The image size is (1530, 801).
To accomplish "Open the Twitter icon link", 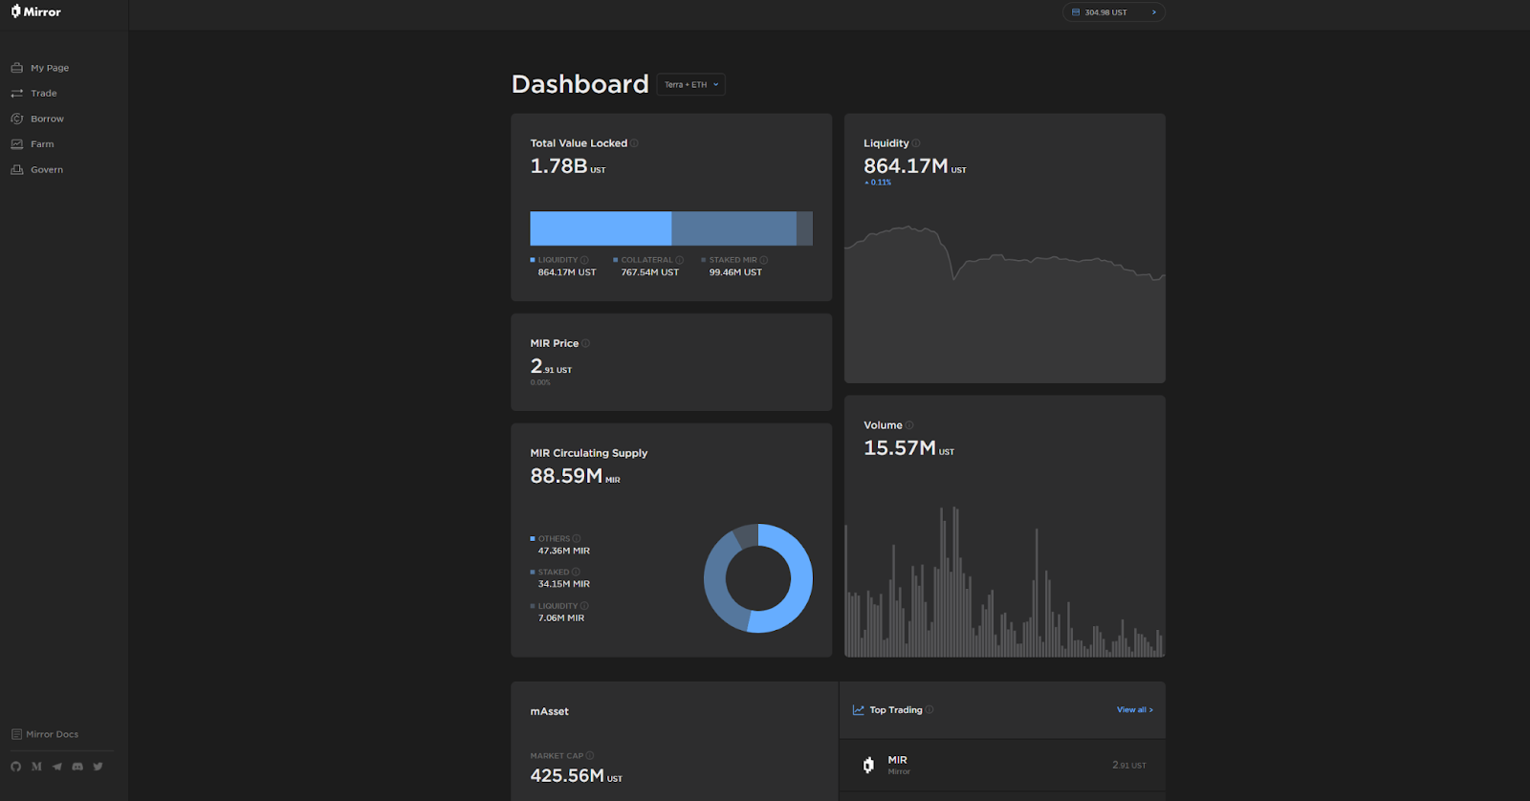I will (x=98, y=767).
